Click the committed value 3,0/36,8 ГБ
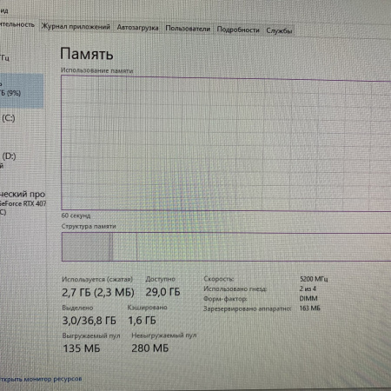This screenshot has width=391, height=391. (89, 321)
